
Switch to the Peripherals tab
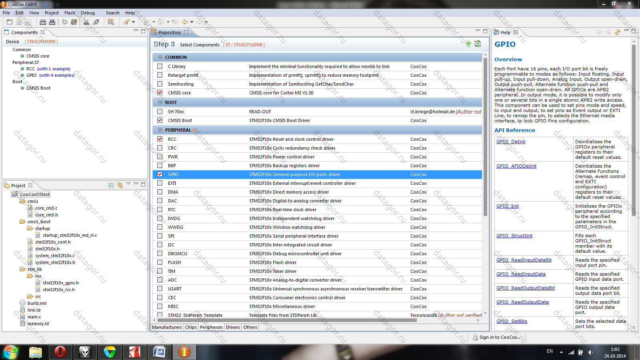[211, 327]
